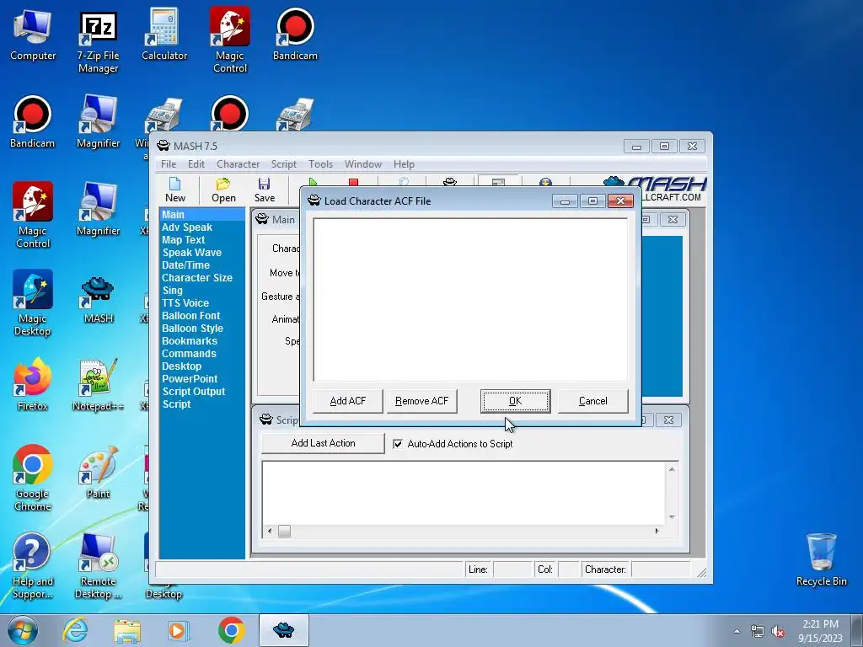This screenshot has height=647, width=863.
Task: Click inside the script text area
Action: coord(464,493)
